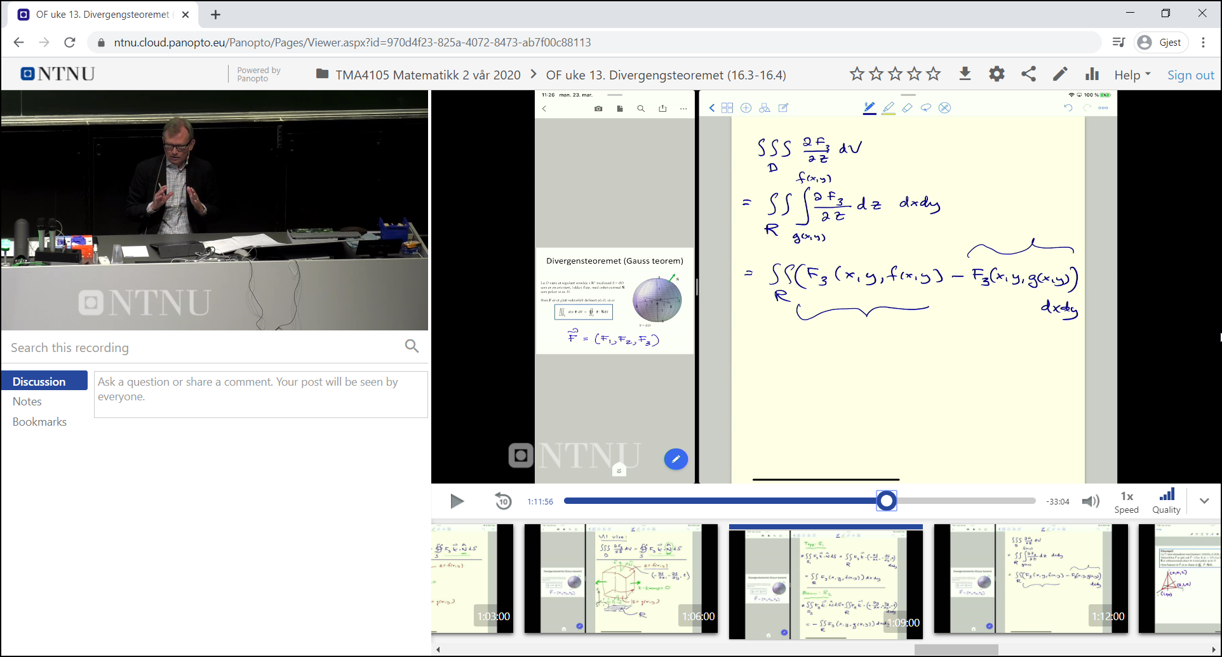Click the lasso tool in the notes app

coord(926,108)
